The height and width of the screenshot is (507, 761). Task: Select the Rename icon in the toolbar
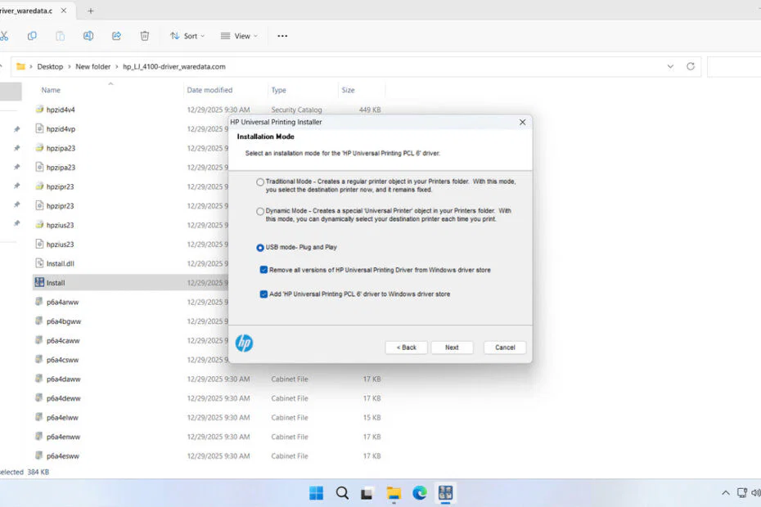[88, 36]
